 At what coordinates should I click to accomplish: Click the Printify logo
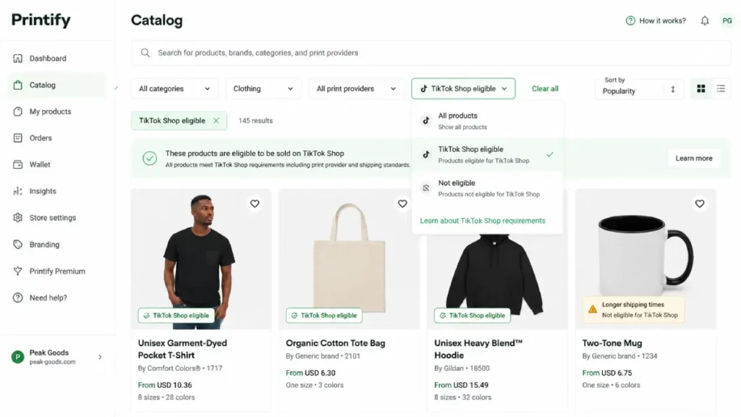point(41,20)
